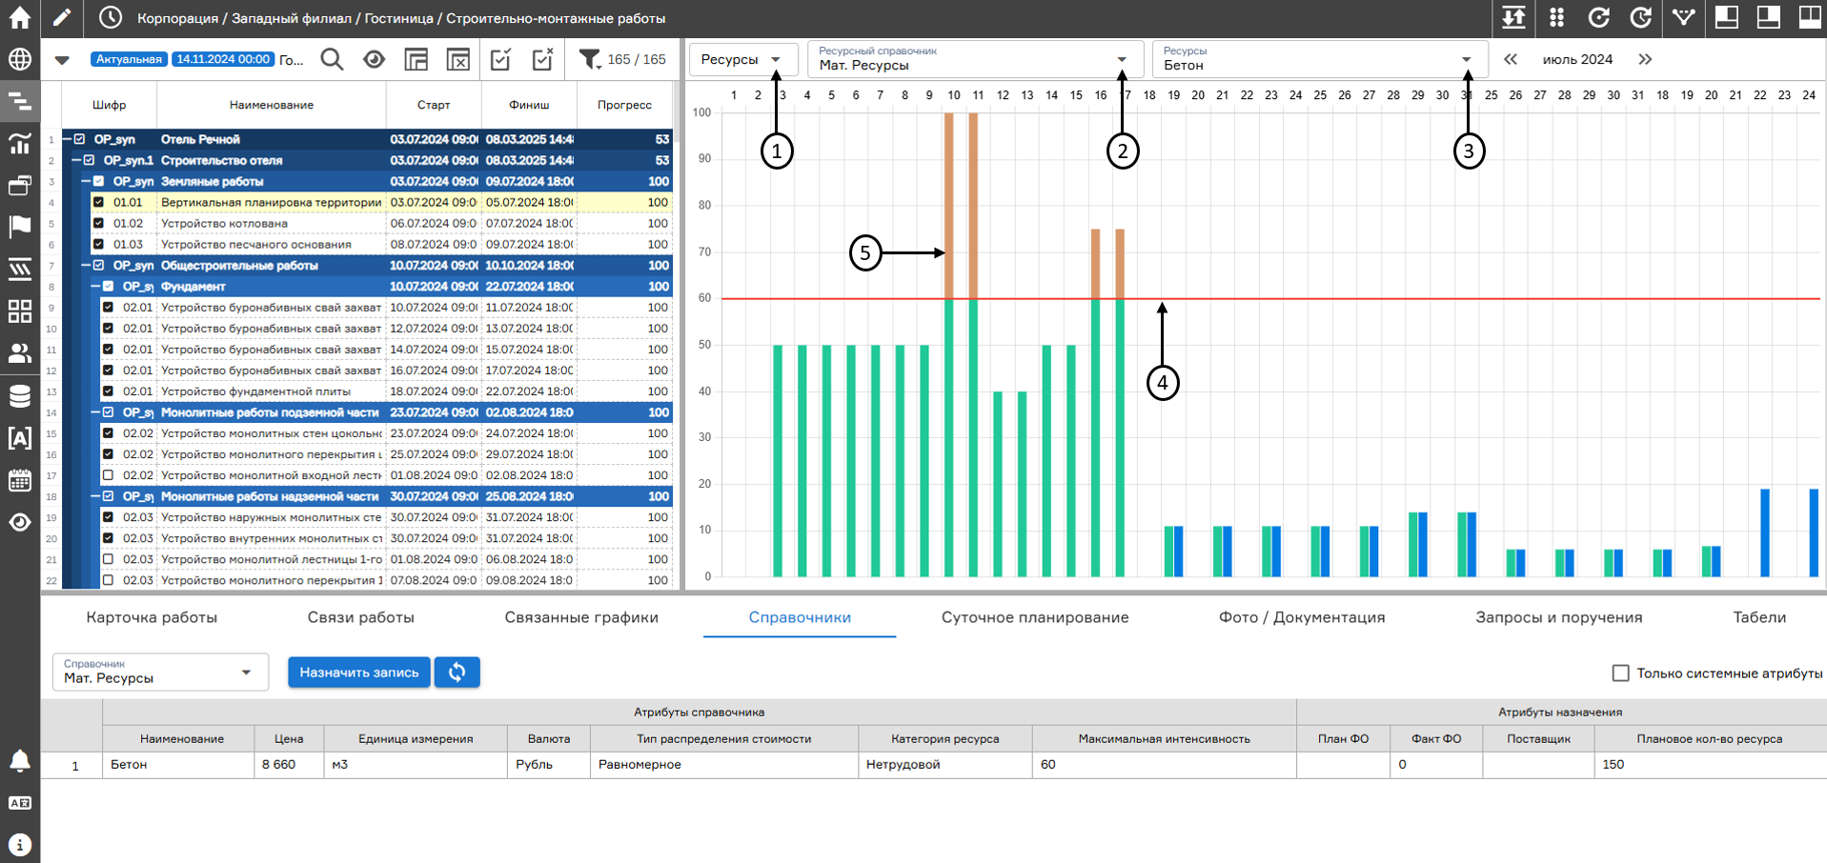Toggle checkbox of Отель Речной row

(x=80, y=139)
